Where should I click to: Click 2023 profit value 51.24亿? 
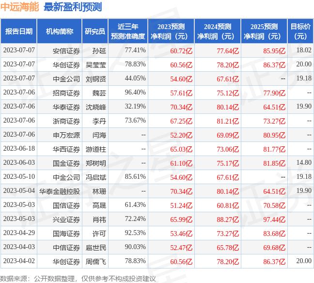[181, 205]
